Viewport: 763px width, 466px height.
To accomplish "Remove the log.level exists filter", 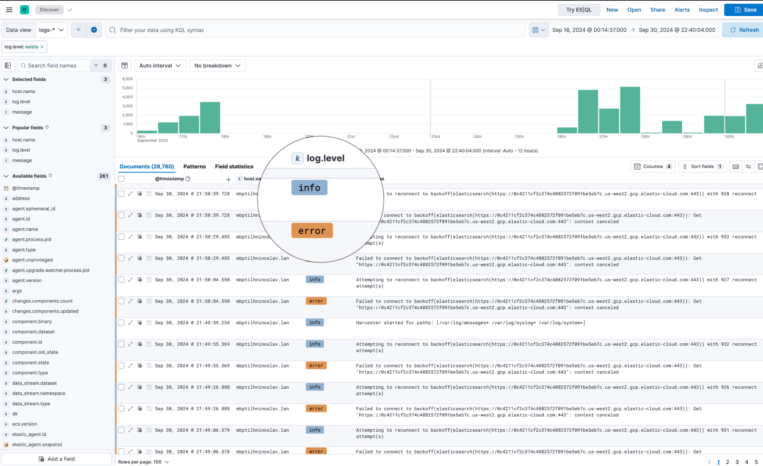I will [x=42, y=47].
